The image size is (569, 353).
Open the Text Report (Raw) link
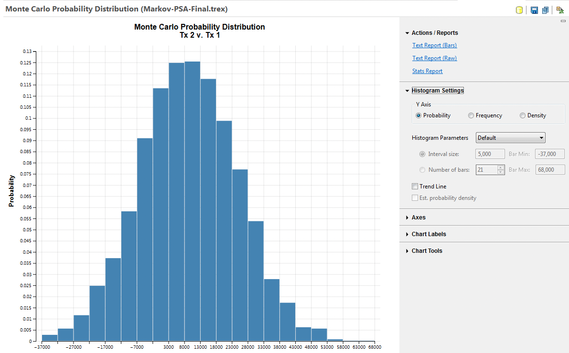point(434,58)
